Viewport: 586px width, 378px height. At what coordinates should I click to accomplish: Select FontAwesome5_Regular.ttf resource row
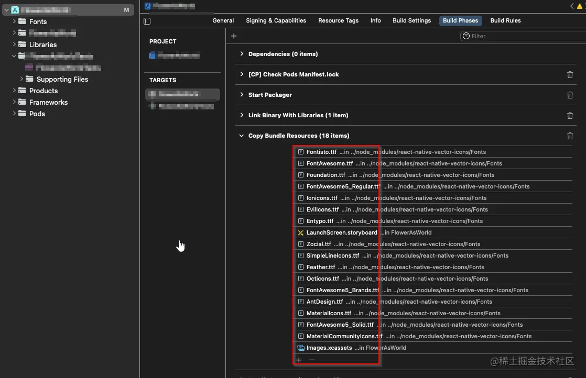coord(433,186)
